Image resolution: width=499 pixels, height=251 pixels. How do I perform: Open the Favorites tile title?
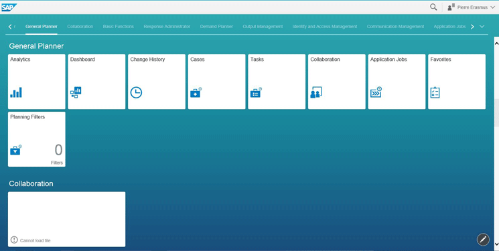coord(441,60)
